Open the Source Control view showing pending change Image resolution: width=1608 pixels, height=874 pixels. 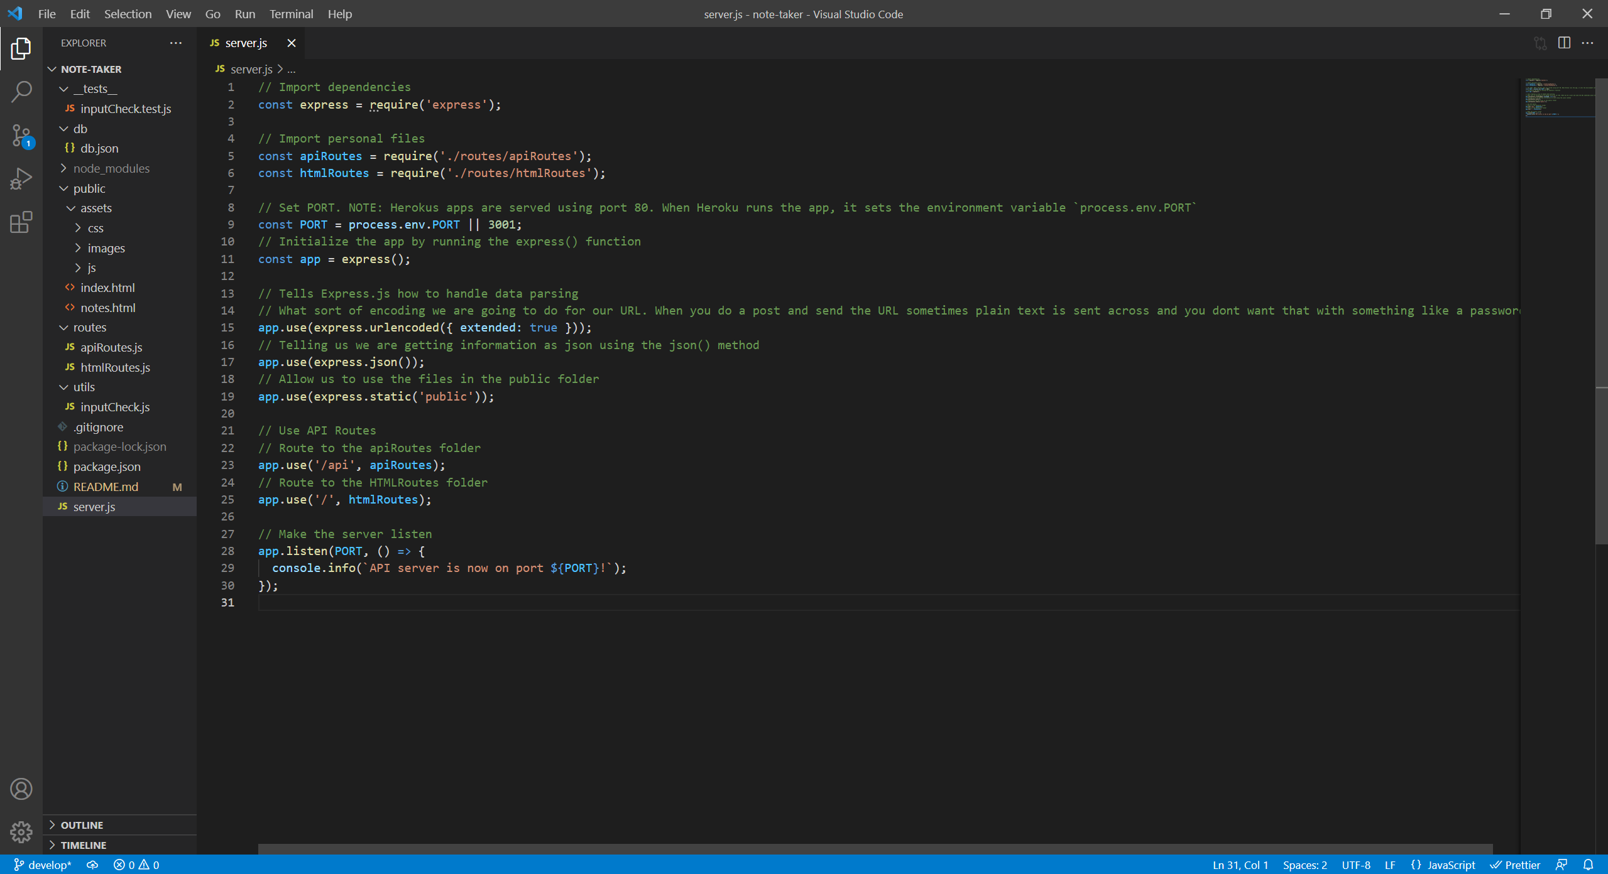(x=21, y=135)
